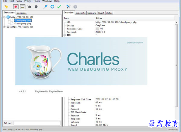
Task: Click the Response End Time row
Action: tap(119, 99)
